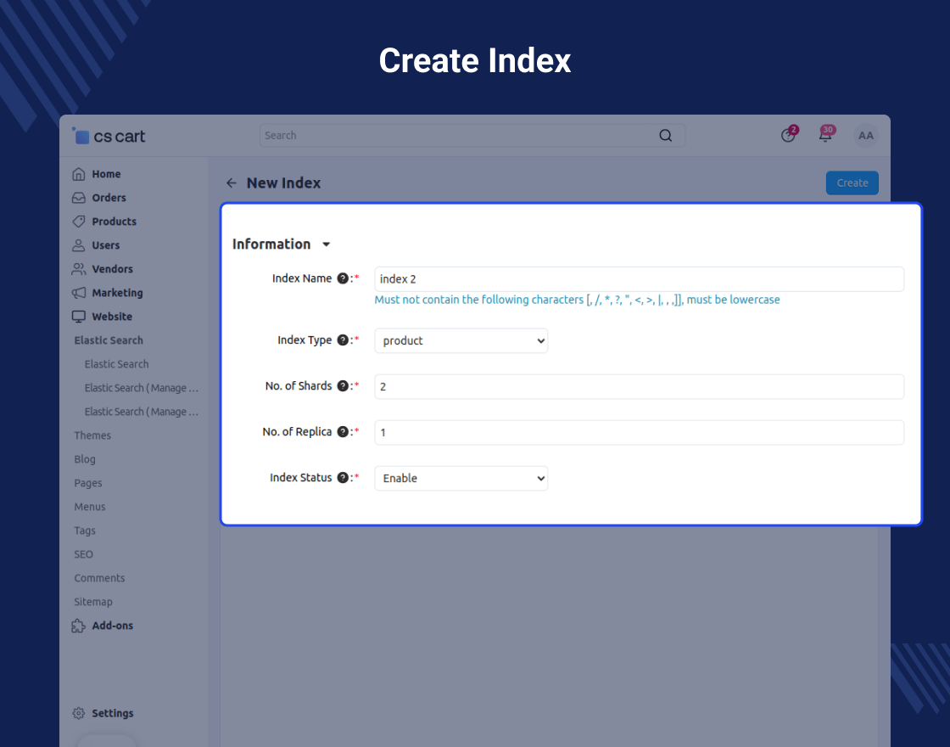This screenshot has height=747, width=950.
Task: Open Settings in the sidebar
Action: click(x=112, y=714)
